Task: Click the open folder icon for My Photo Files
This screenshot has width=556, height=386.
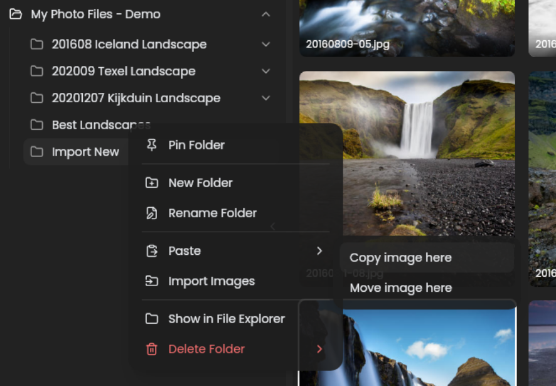Action: 16,14
